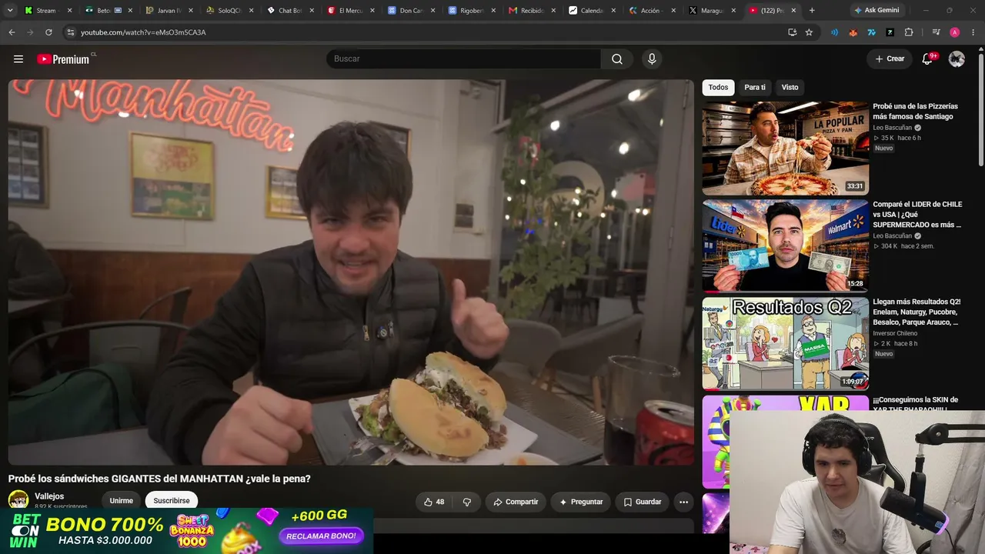Screen dimensions: 985x554
Task: Switch to the Jarvan tab
Action: click(x=169, y=11)
